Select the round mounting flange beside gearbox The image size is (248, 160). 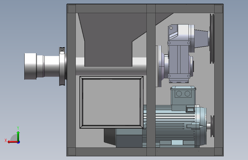[159, 66]
